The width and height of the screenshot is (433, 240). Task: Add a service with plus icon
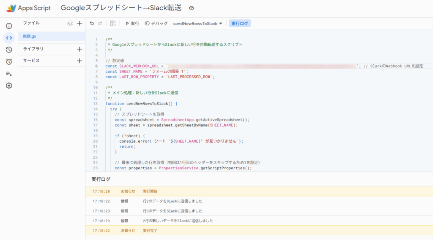click(x=79, y=61)
